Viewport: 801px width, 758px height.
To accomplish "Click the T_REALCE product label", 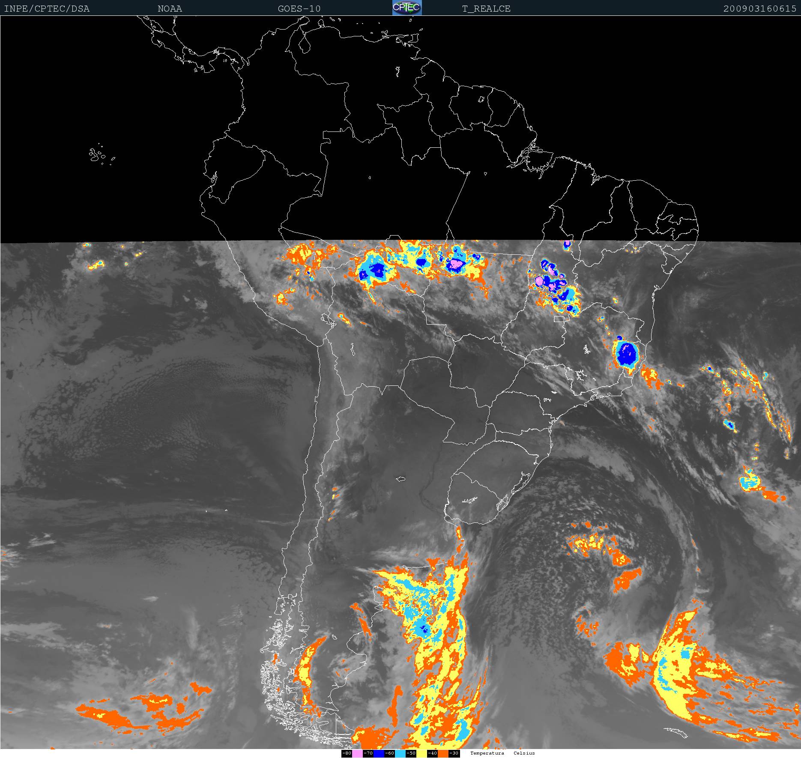I will [486, 9].
